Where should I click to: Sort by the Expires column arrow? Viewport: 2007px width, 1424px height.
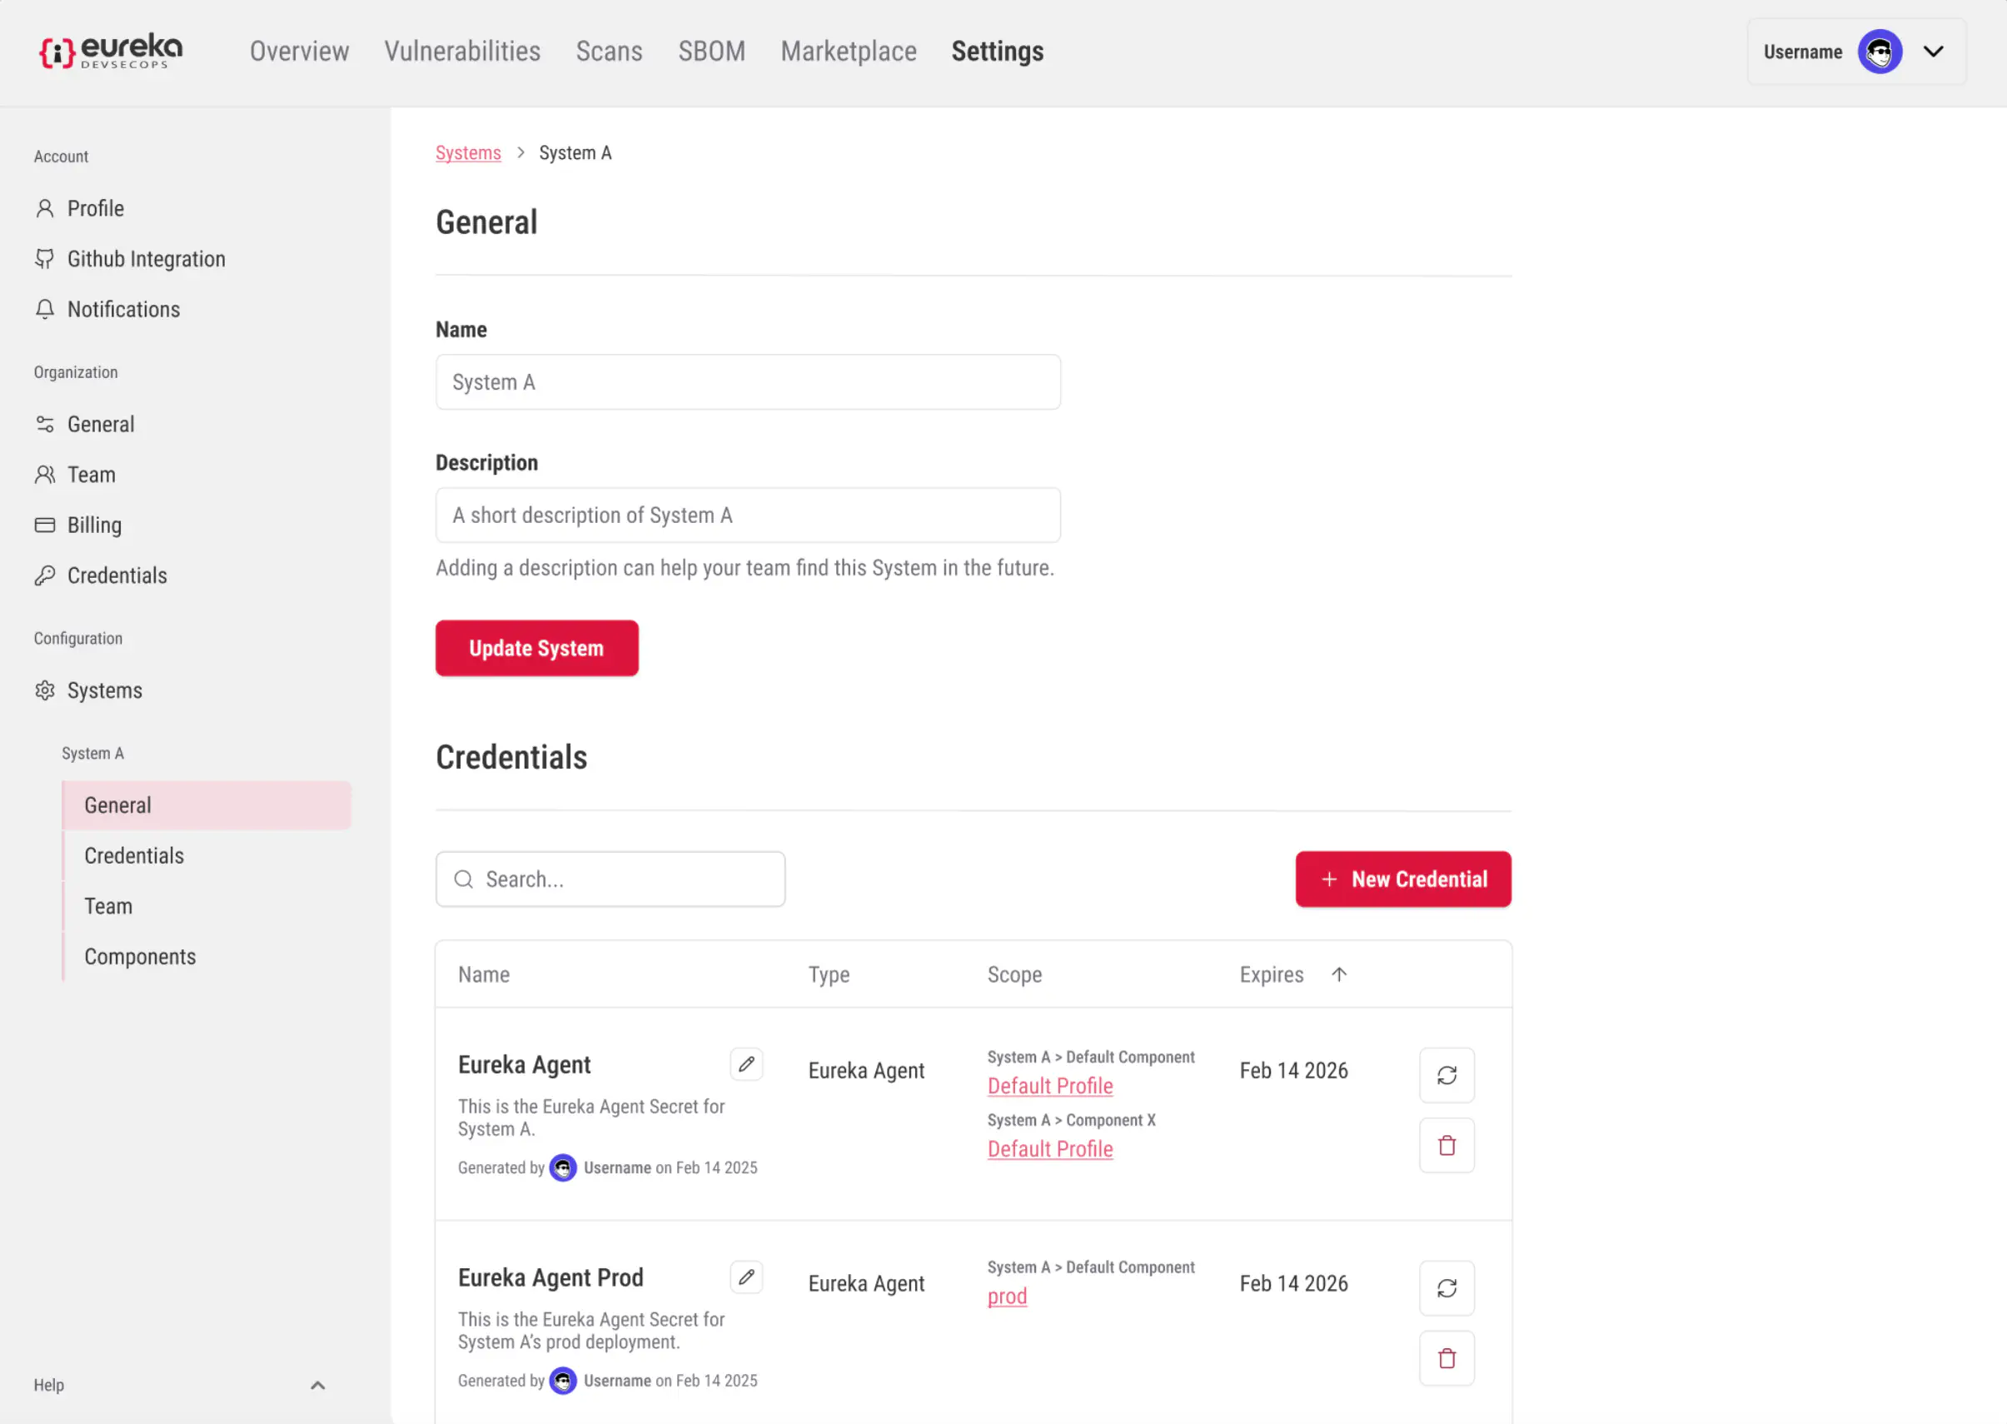tap(1338, 974)
